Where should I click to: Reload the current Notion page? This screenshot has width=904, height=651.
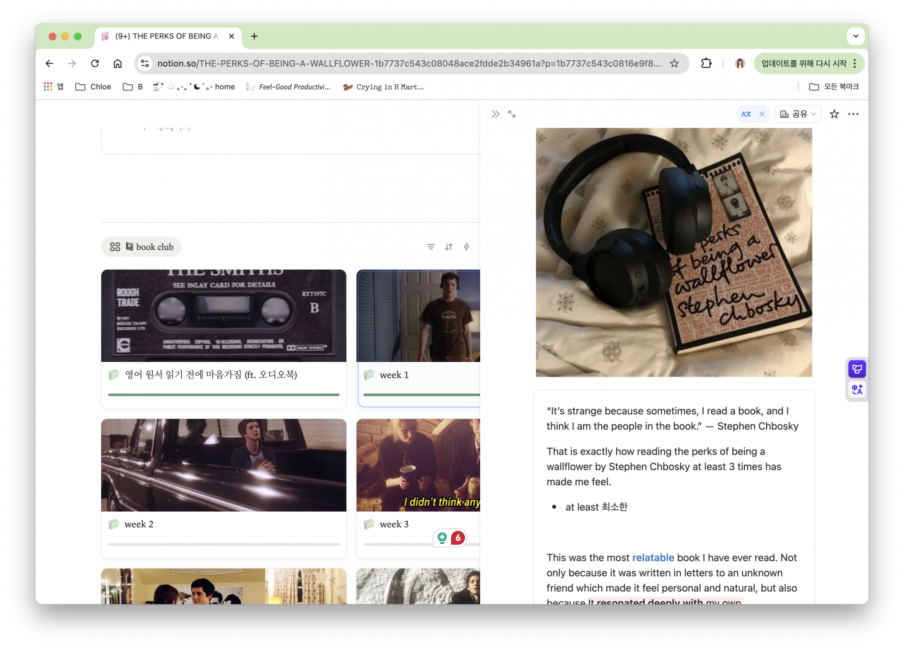(95, 64)
